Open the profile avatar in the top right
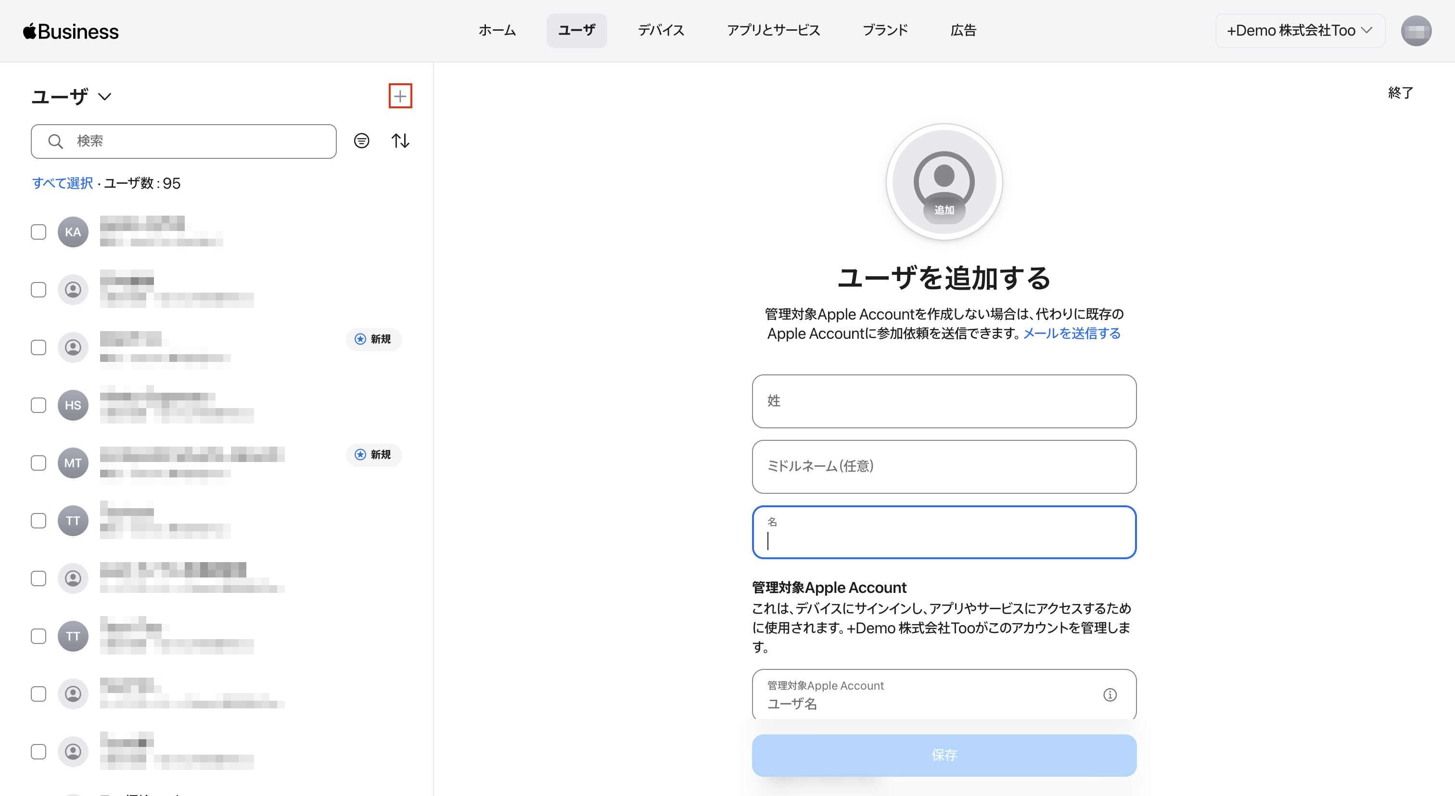 [x=1416, y=30]
